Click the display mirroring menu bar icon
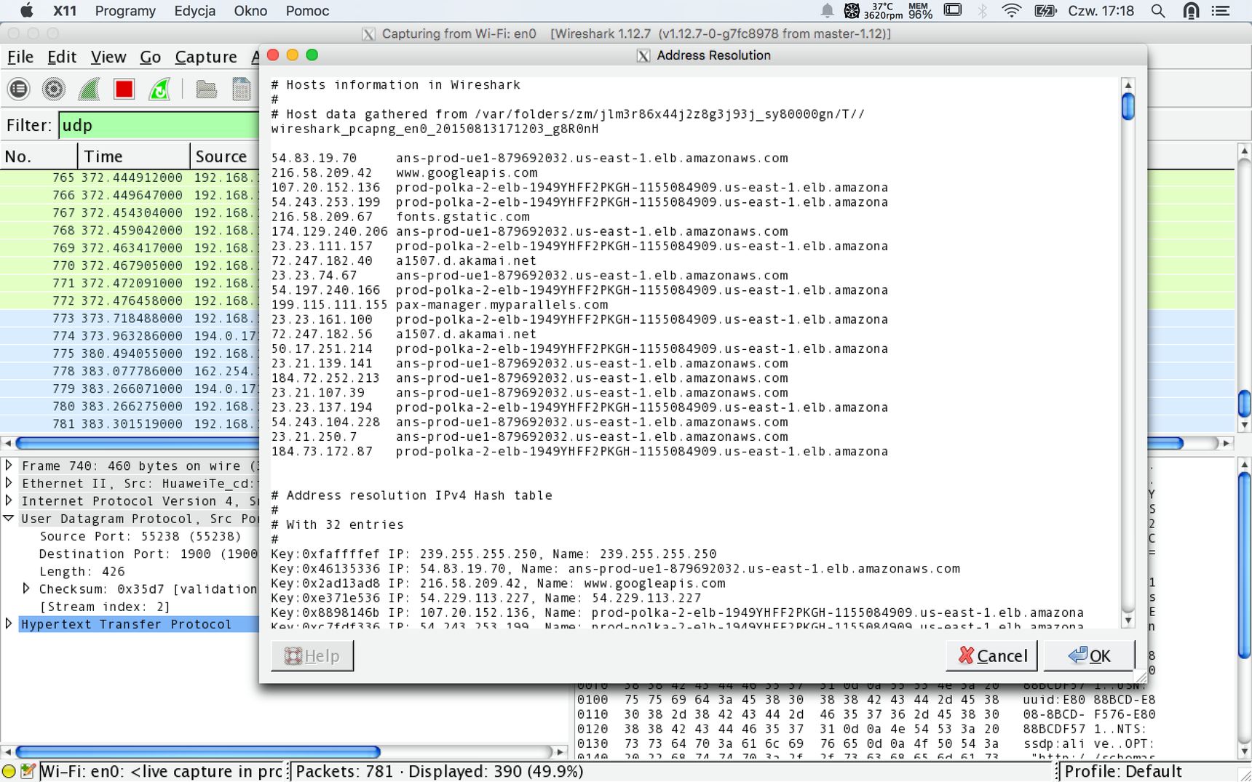1252x782 pixels. tap(952, 10)
